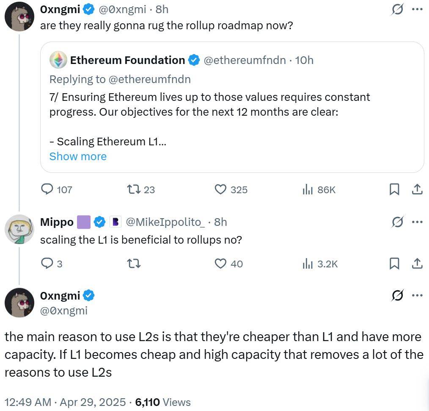Screen dimensions: 429x411
Task: Expand quoted post with Show more
Action: click(x=78, y=156)
